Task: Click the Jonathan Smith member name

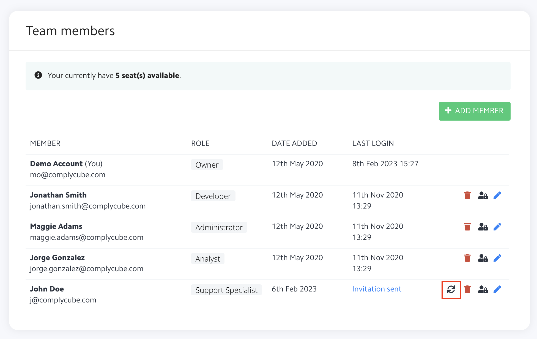Action: pos(58,195)
